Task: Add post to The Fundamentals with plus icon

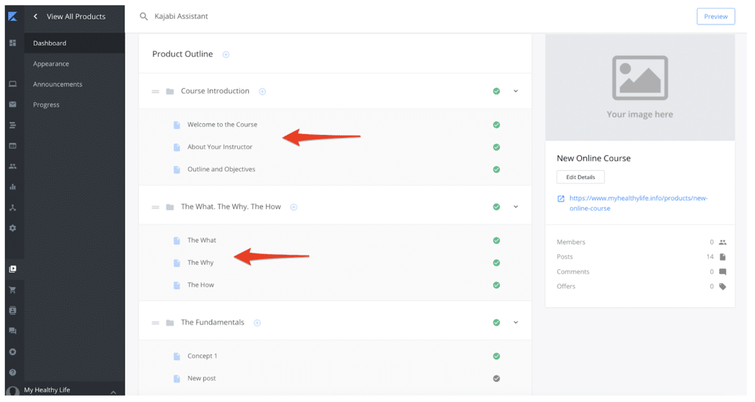Action: point(257,323)
